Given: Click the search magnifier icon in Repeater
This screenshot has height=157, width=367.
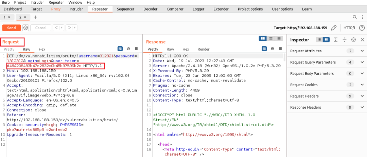Looking at the screenshot, I should click(355, 17).
